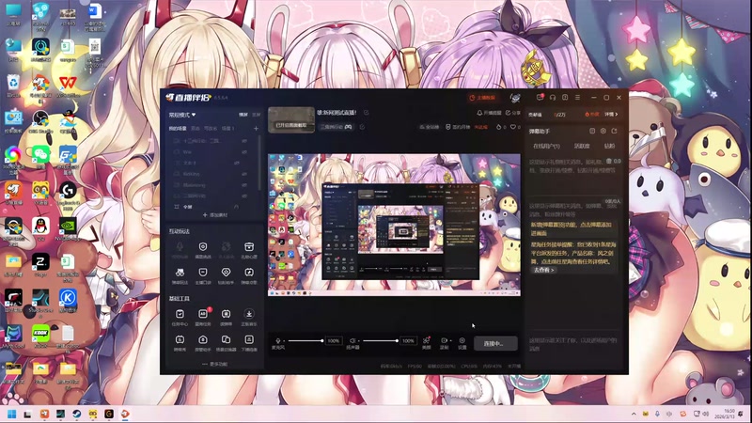
Task: Open Steam from the taskbar
Action: (77, 414)
